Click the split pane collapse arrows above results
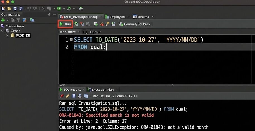This screenshot has height=131, width=255. 62,85
